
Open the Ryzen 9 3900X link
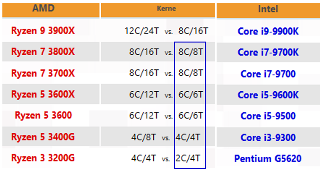point(43,31)
